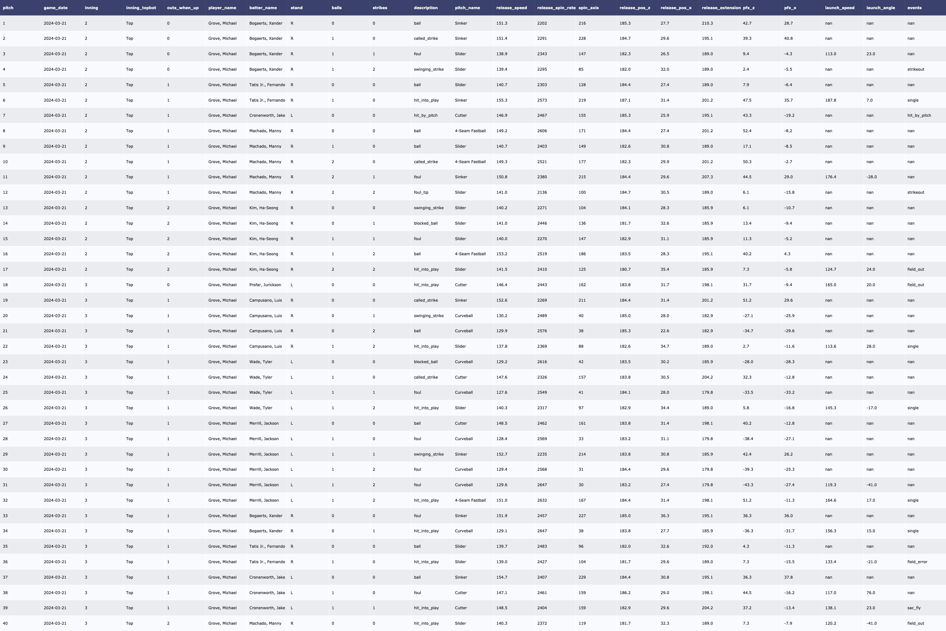Click the pitch column header

click(8, 8)
